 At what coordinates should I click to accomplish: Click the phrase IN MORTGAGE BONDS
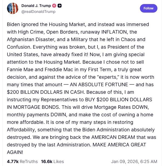point(33,107)
